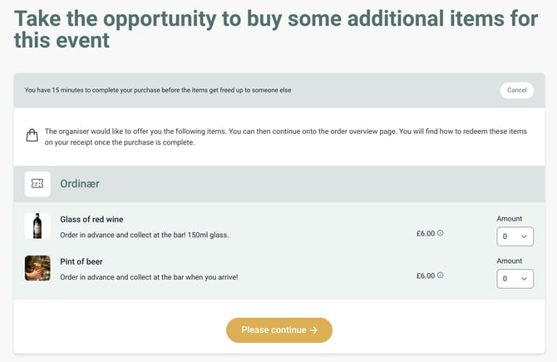The height and width of the screenshot is (362, 557).
Task: Click the red wine 150ml glass description
Action: pos(144,235)
